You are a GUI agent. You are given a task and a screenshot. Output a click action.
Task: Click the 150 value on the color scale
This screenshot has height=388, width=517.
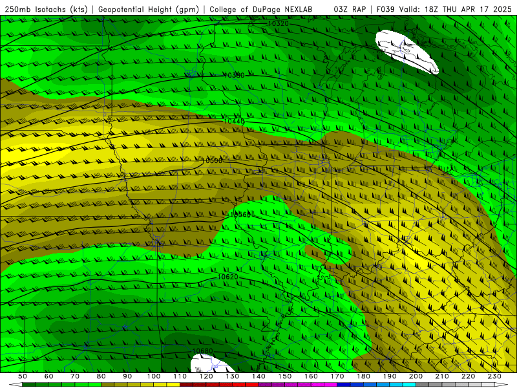(285, 376)
